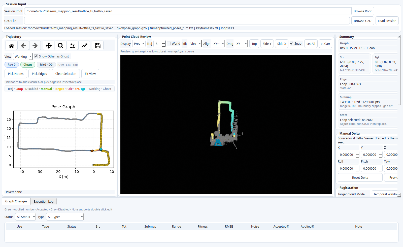Click the et Cam button
The image size is (403, 247).
point(325,44)
